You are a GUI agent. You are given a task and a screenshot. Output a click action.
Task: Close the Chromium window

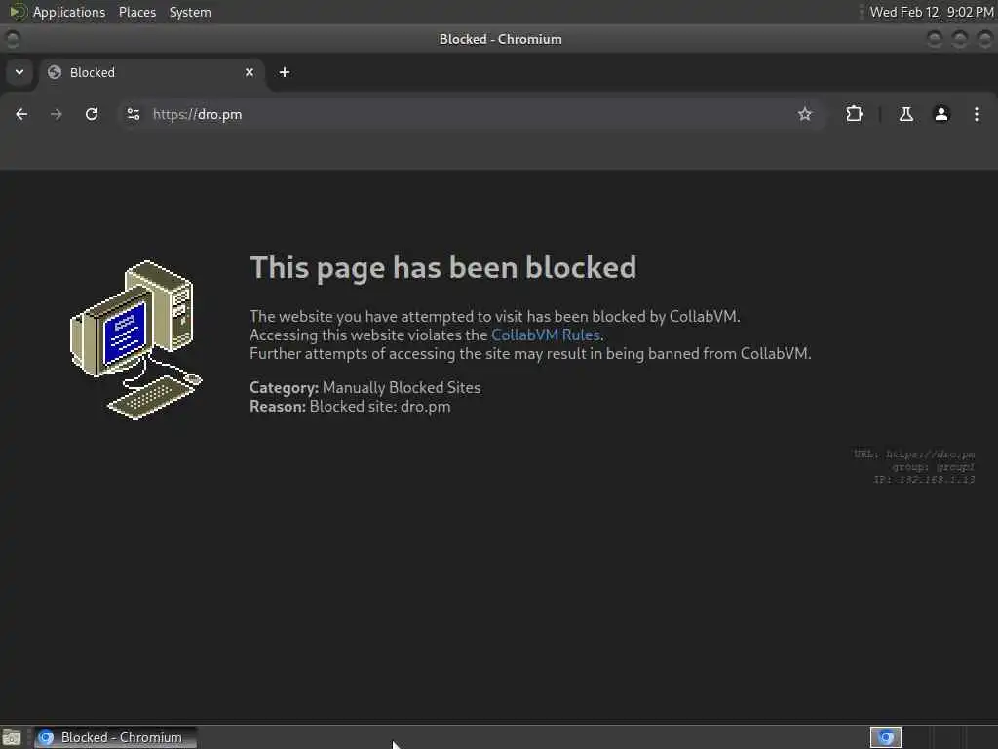pos(984,39)
